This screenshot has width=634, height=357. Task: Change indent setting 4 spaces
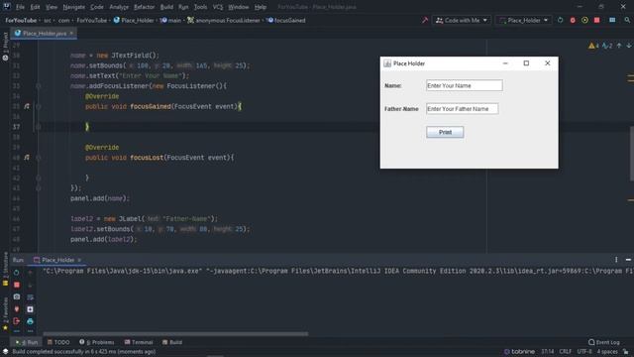point(607,351)
